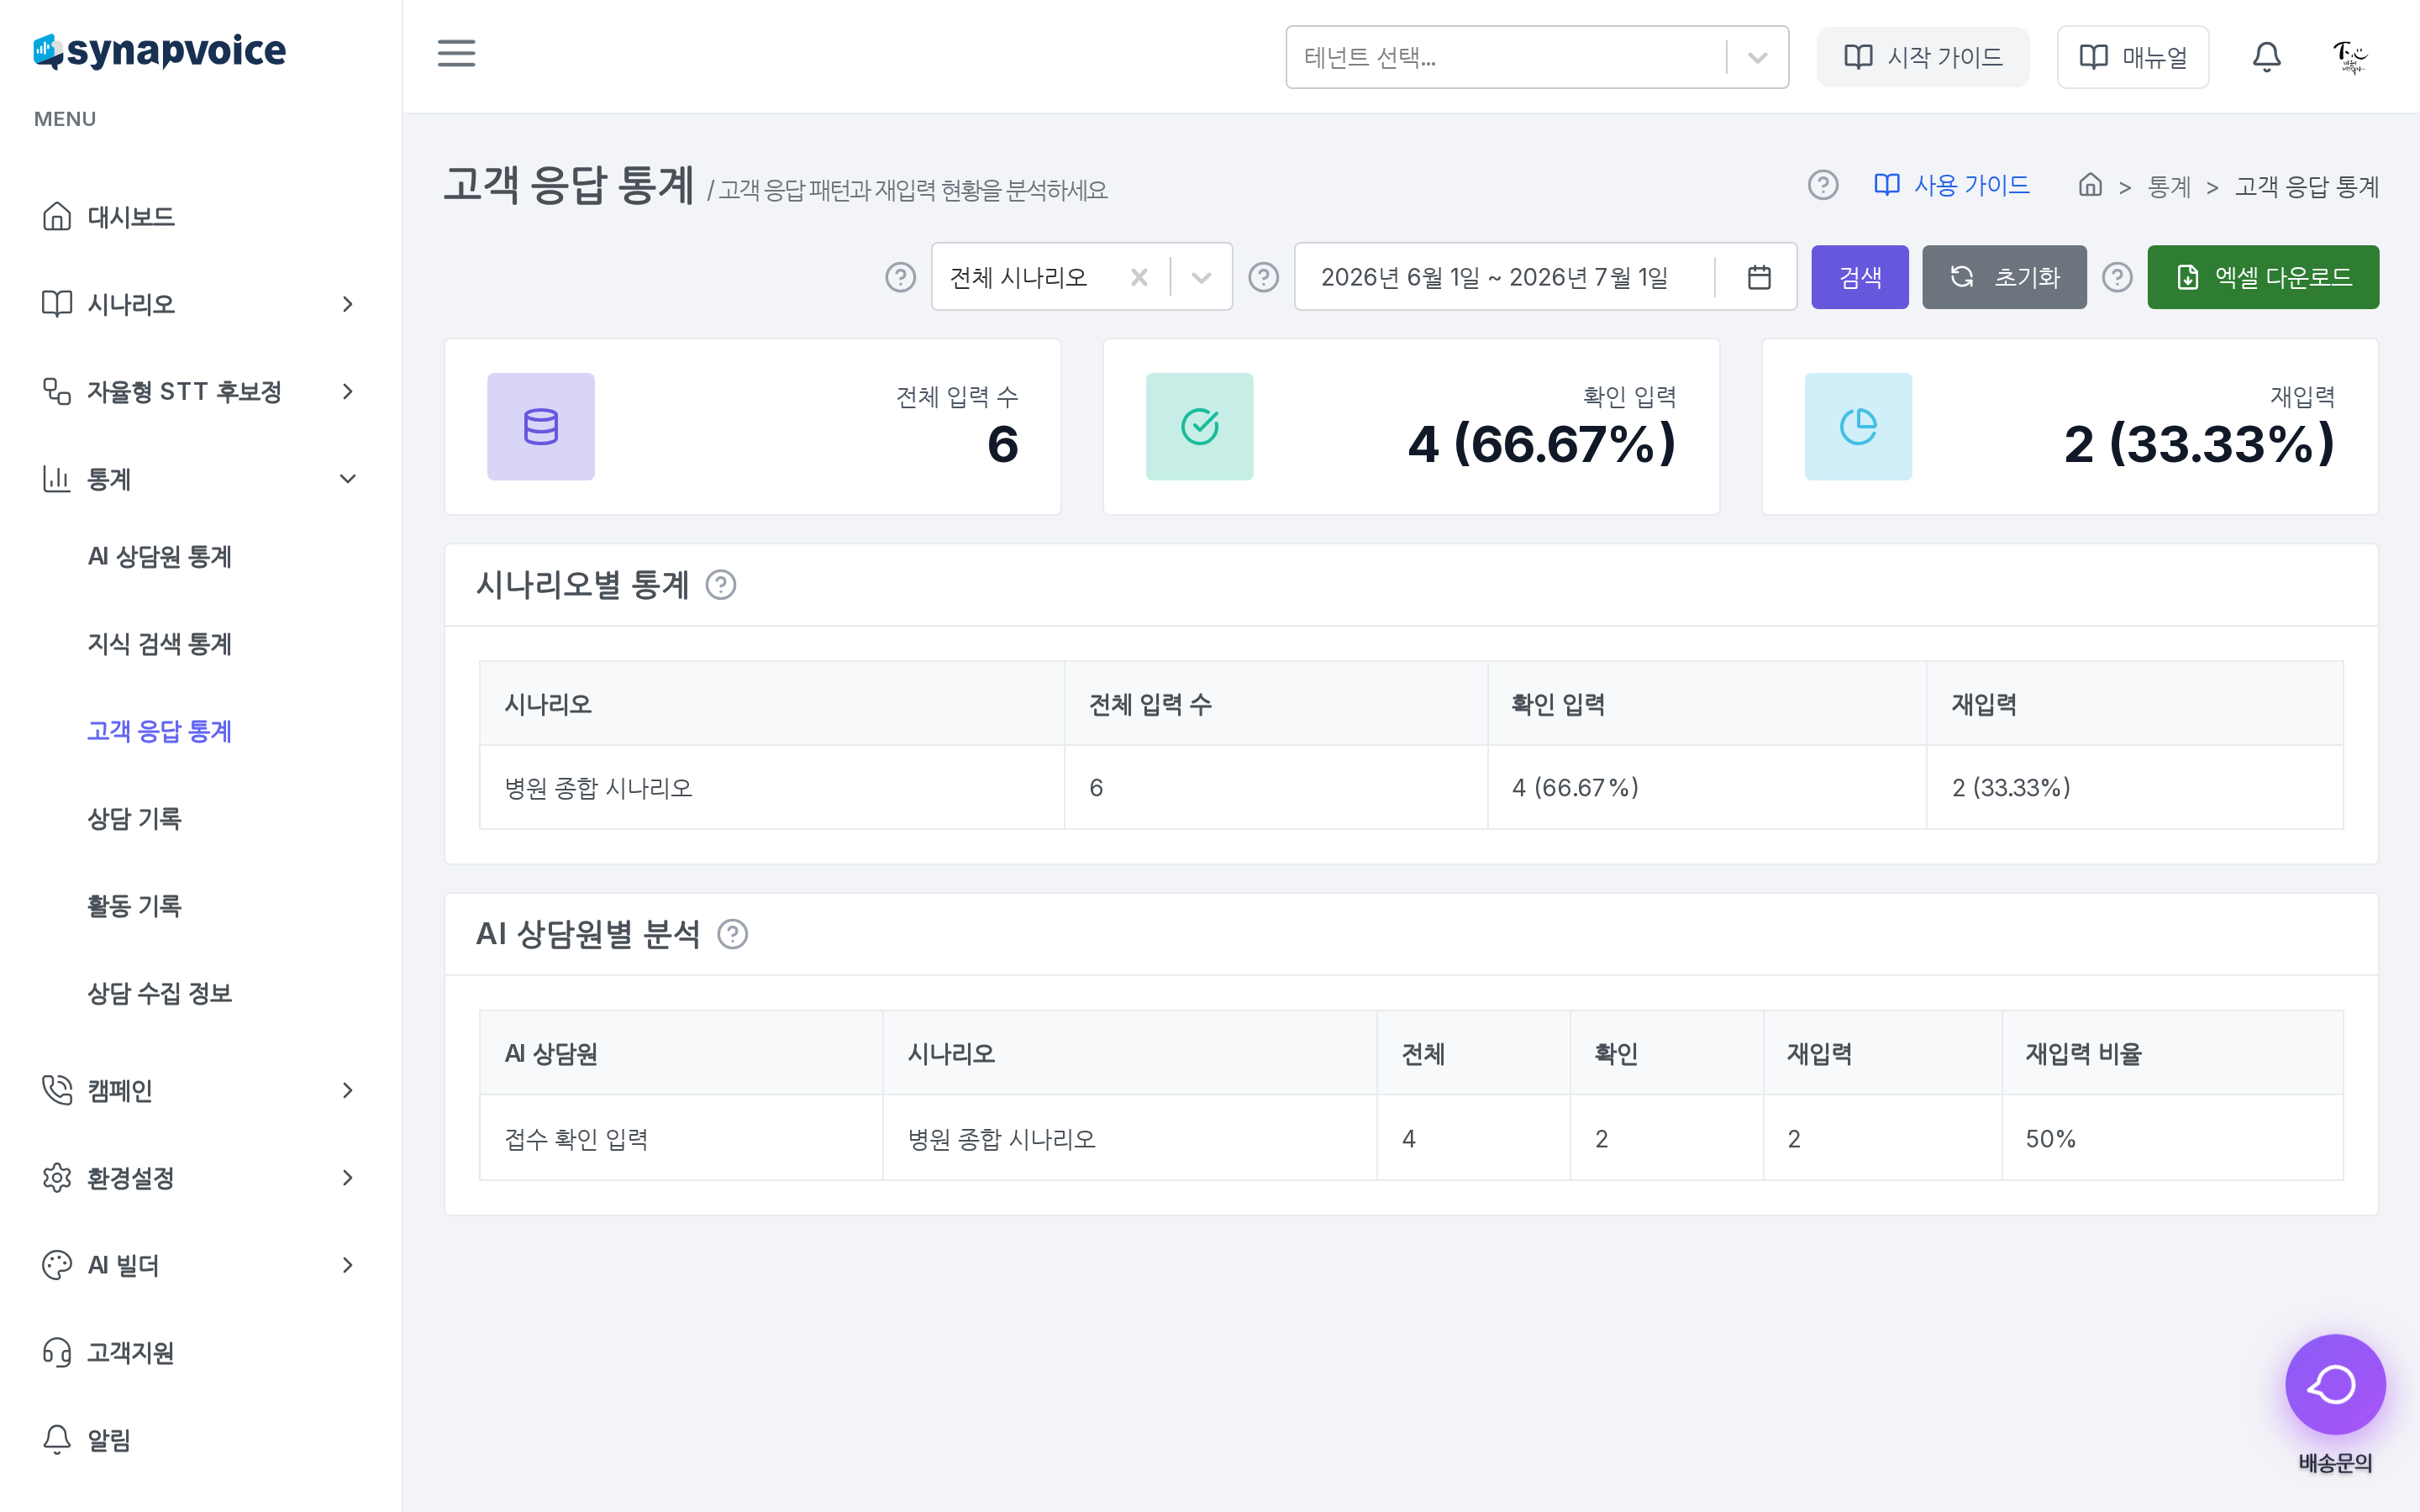
Task: Open the AI 상담원 통계 submenu
Action: pos(160,556)
